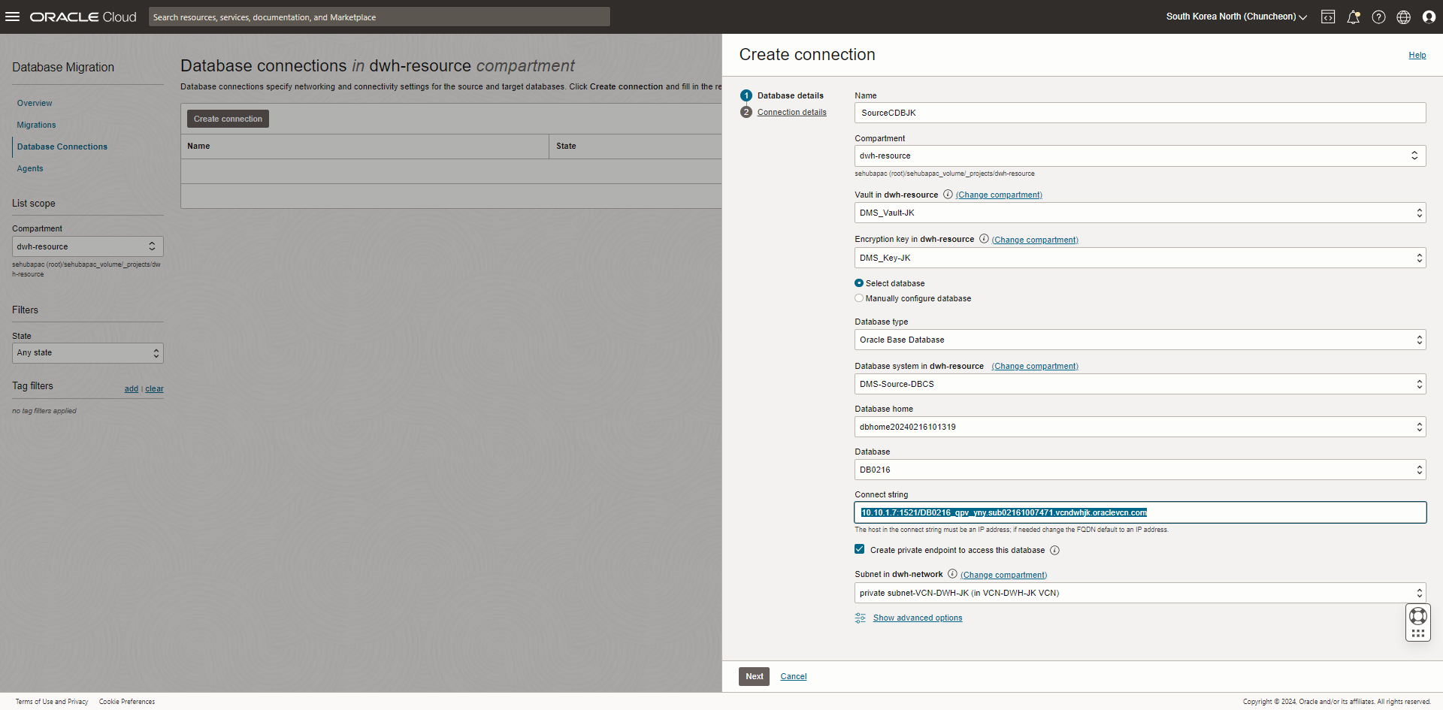The image size is (1443, 710).
Task: Click the grid dots under lifebuoy
Action: [1418, 633]
